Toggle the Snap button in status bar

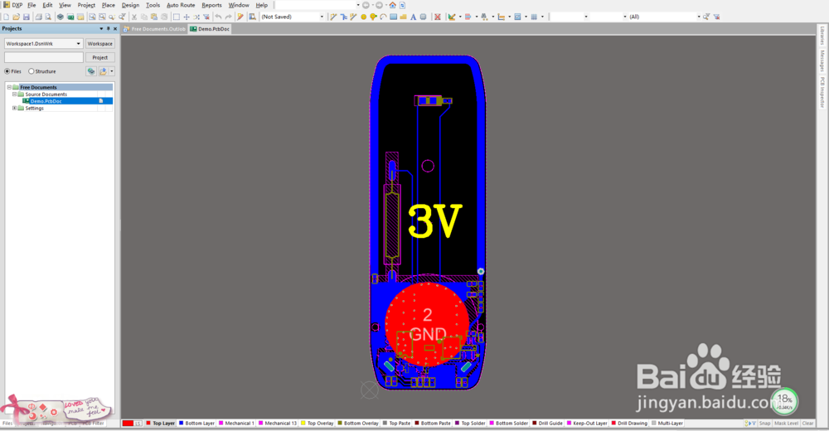pos(765,423)
